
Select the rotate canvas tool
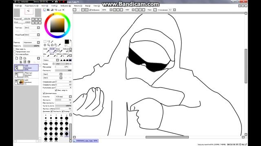point(52,45)
